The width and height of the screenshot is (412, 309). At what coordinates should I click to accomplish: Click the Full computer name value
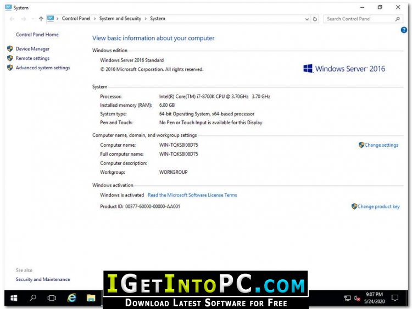click(x=179, y=154)
